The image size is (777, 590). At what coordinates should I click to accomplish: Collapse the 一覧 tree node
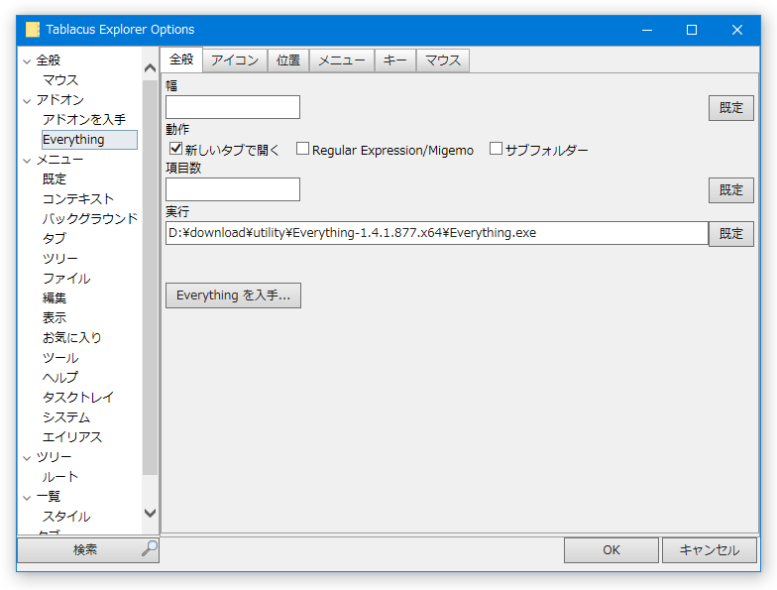coord(27,498)
